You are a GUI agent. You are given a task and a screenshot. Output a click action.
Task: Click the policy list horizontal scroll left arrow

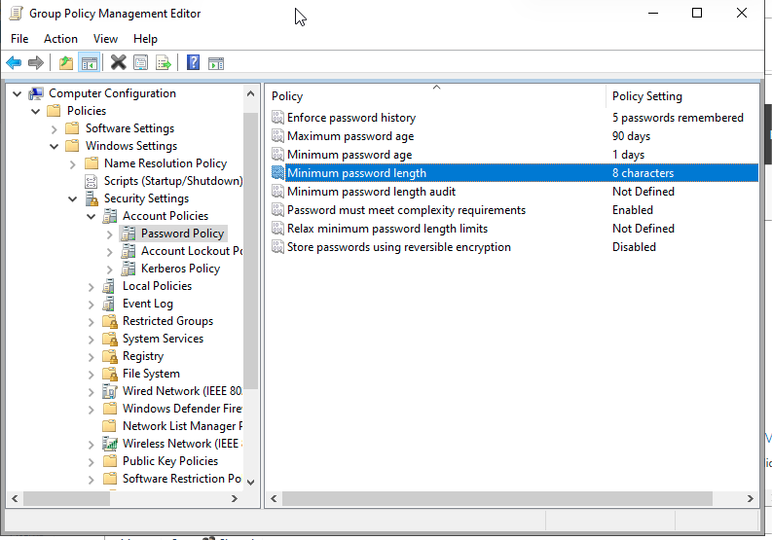274,499
